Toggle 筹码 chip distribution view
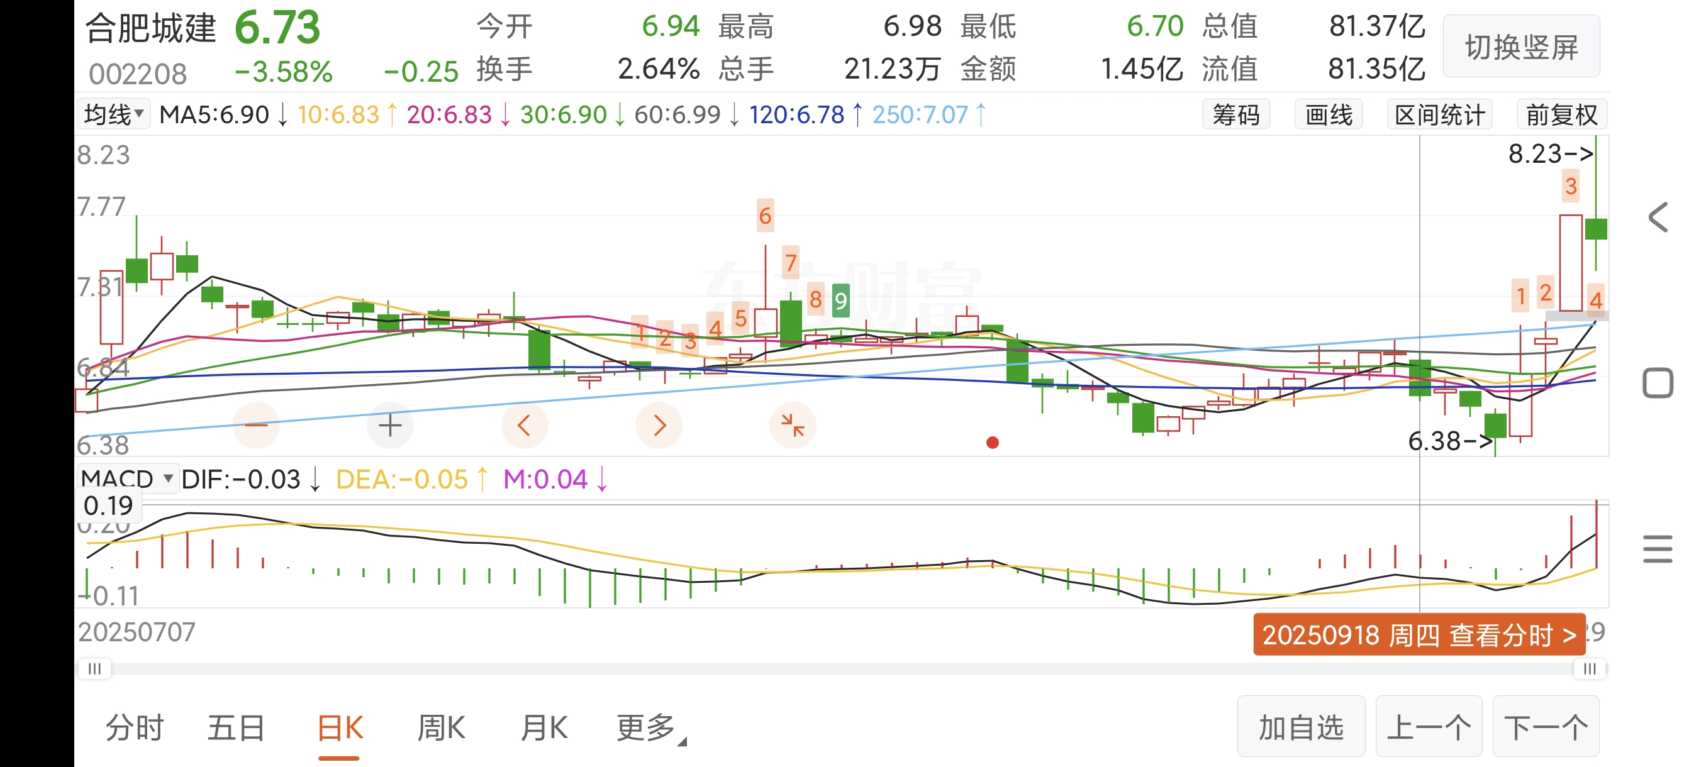Image resolution: width=1706 pixels, height=767 pixels. click(x=1236, y=115)
